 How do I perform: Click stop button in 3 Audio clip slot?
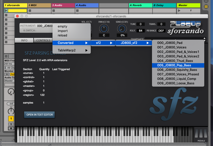(x=54, y=10)
